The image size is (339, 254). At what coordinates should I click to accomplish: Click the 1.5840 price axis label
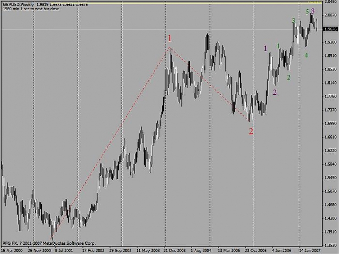331,164
